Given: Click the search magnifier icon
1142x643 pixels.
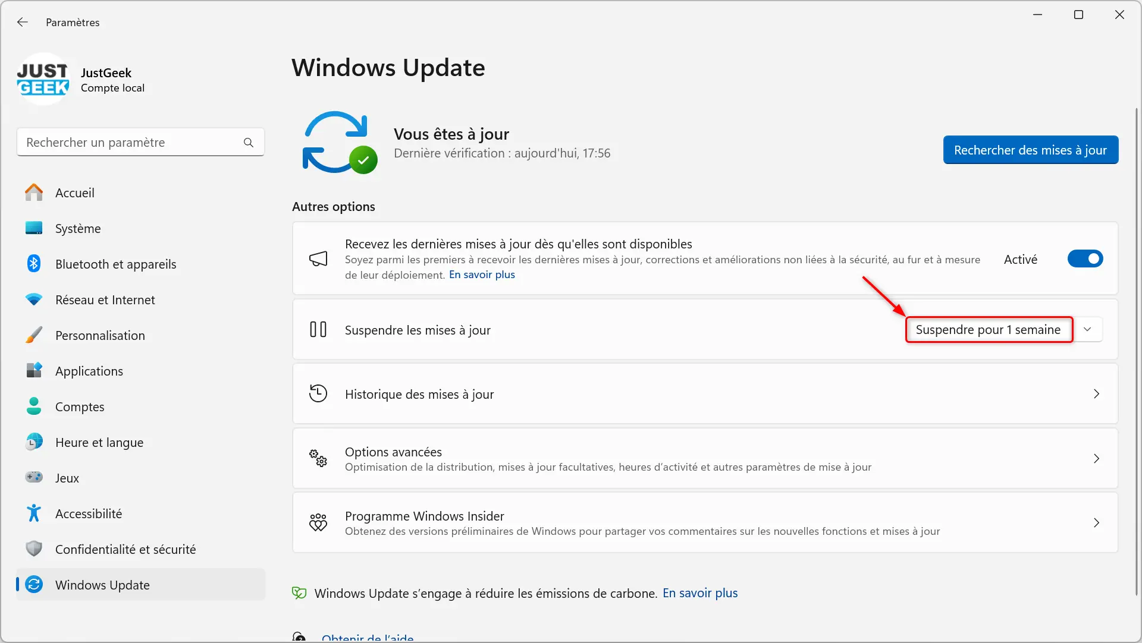Looking at the screenshot, I should [249, 143].
